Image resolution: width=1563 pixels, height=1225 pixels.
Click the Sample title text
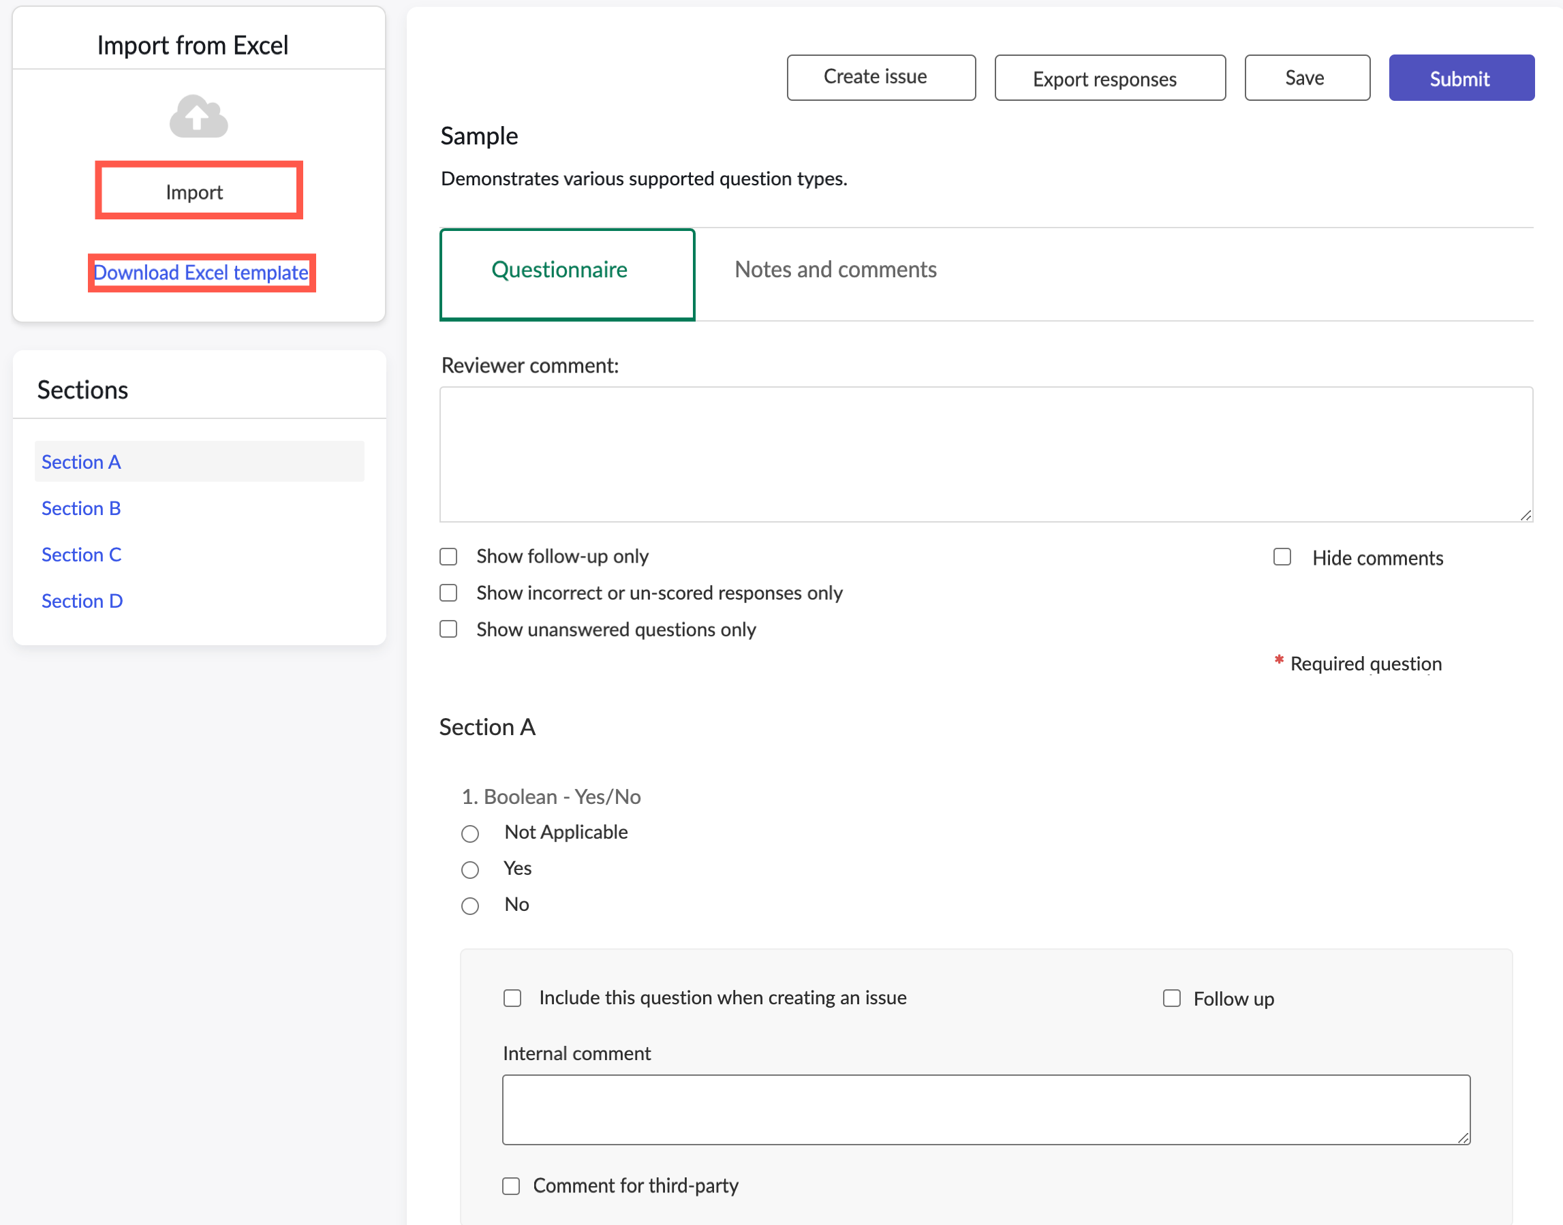(479, 136)
